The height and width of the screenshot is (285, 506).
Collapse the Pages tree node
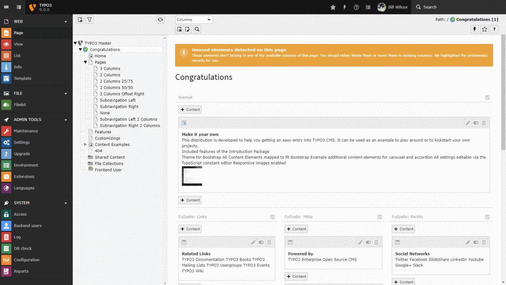[86, 62]
